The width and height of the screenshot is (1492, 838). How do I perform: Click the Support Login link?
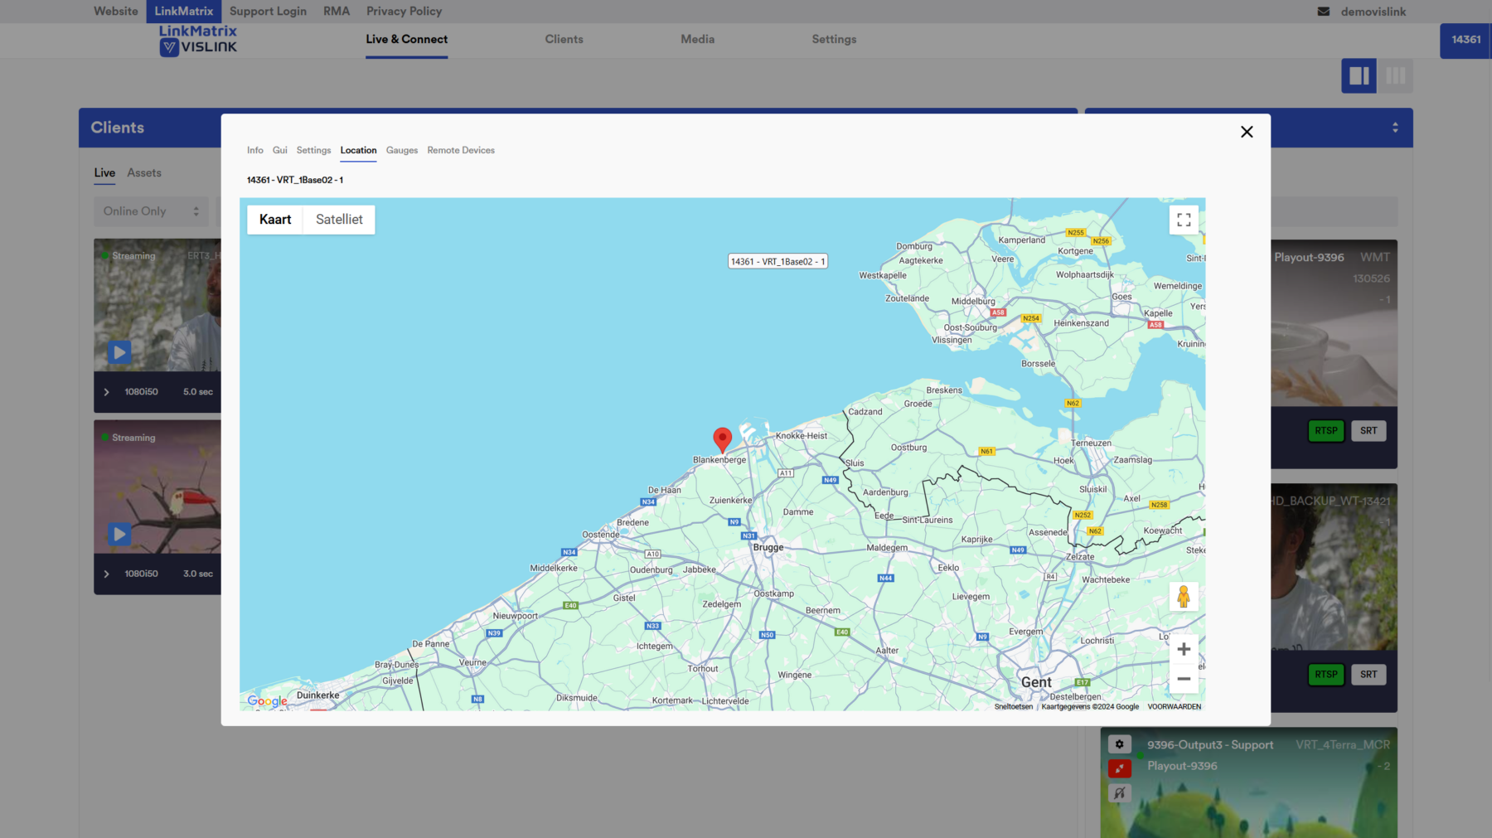tap(268, 12)
